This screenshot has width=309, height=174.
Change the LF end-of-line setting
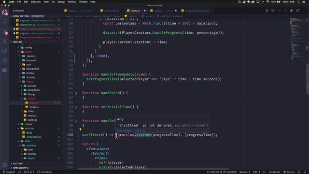point(265,172)
